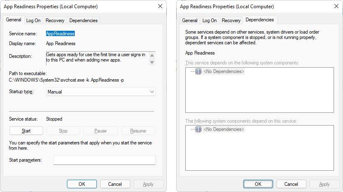Select the first No Dependencies tree item

(223, 71)
